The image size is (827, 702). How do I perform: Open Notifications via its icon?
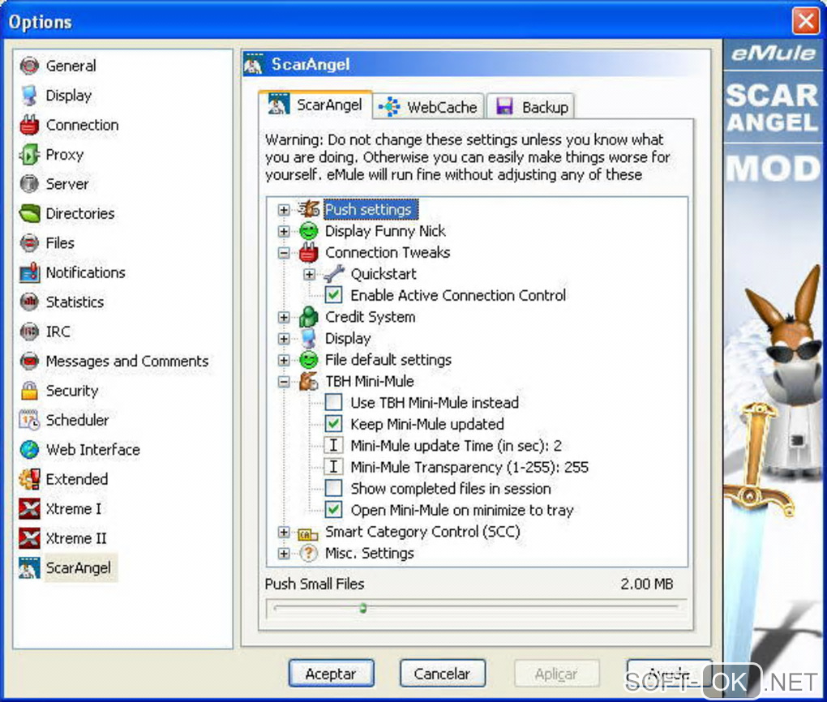click(29, 272)
